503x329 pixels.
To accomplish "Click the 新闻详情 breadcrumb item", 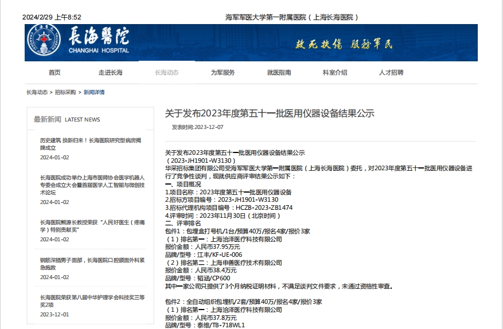I will [x=94, y=92].
